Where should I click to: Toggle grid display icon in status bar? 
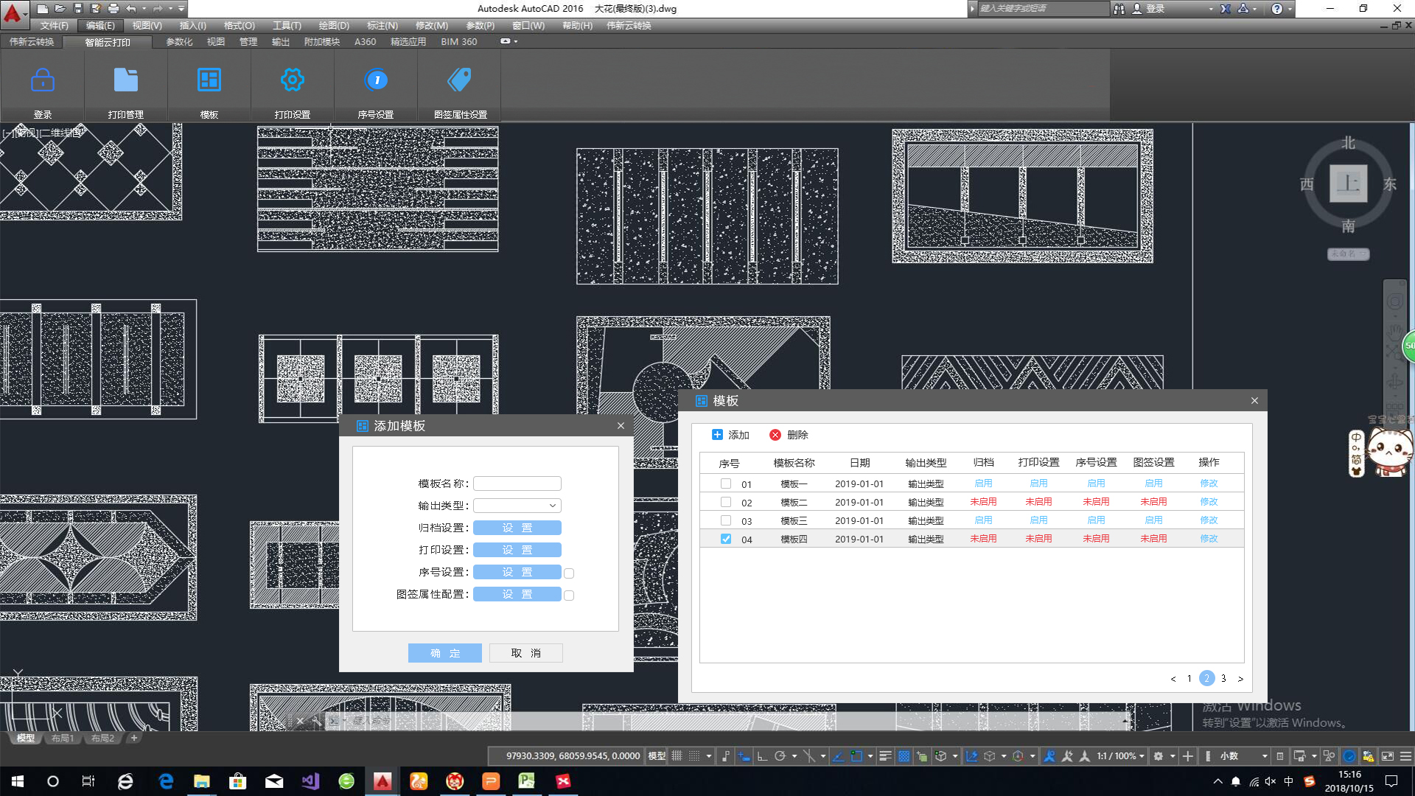(677, 756)
